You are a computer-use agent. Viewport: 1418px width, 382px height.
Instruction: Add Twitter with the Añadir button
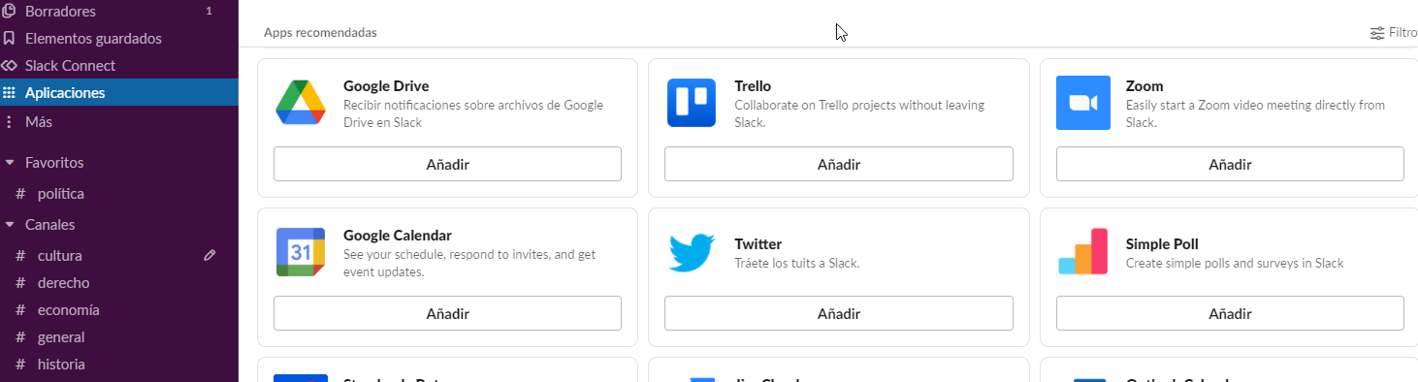pyautogui.click(x=839, y=313)
